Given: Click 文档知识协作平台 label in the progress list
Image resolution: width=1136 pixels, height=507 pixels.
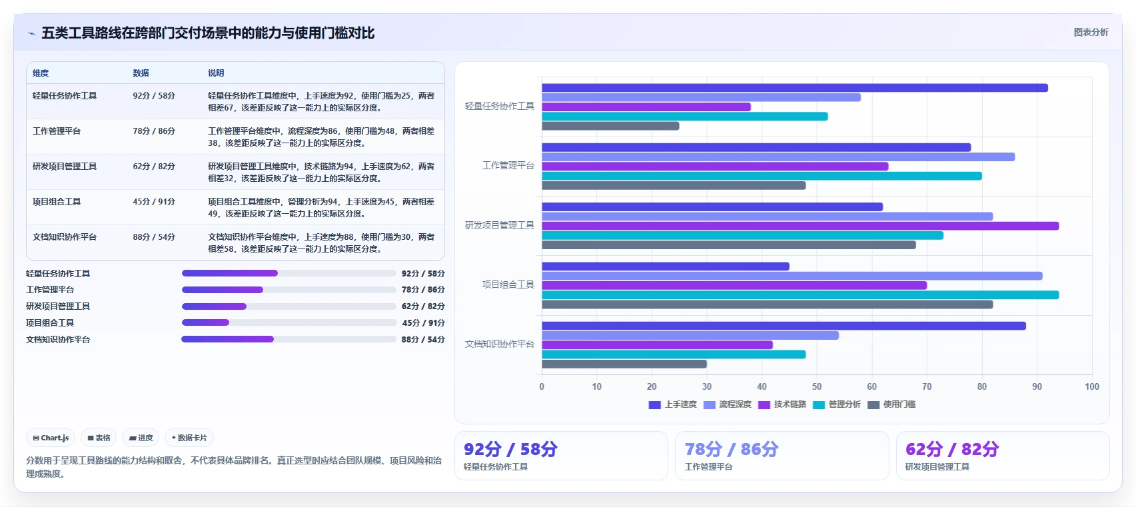Looking at the screenshot, I should coord(58,339).
